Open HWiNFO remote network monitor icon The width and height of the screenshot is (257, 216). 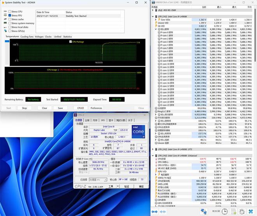point(204,211)
